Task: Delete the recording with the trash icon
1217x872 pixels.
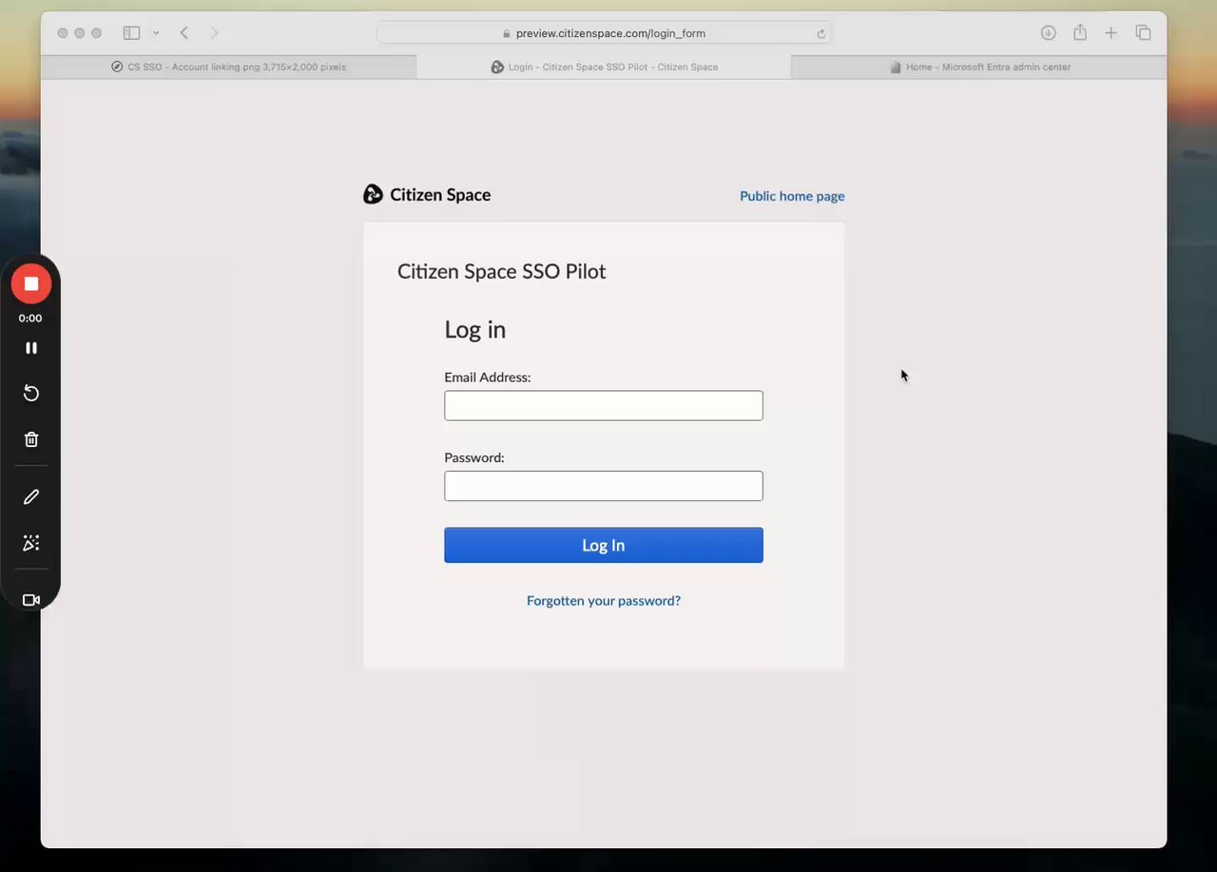Action: 31,439
